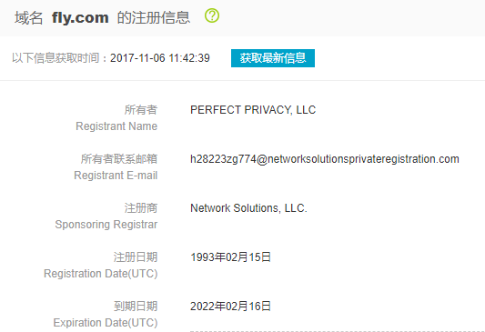
Task: Click the 的注册信息 heading text
Action: tap(154, 17)
